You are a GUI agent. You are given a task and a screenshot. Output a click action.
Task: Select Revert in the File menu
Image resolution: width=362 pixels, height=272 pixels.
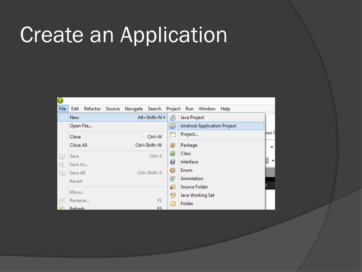click(x=113, y=181)
